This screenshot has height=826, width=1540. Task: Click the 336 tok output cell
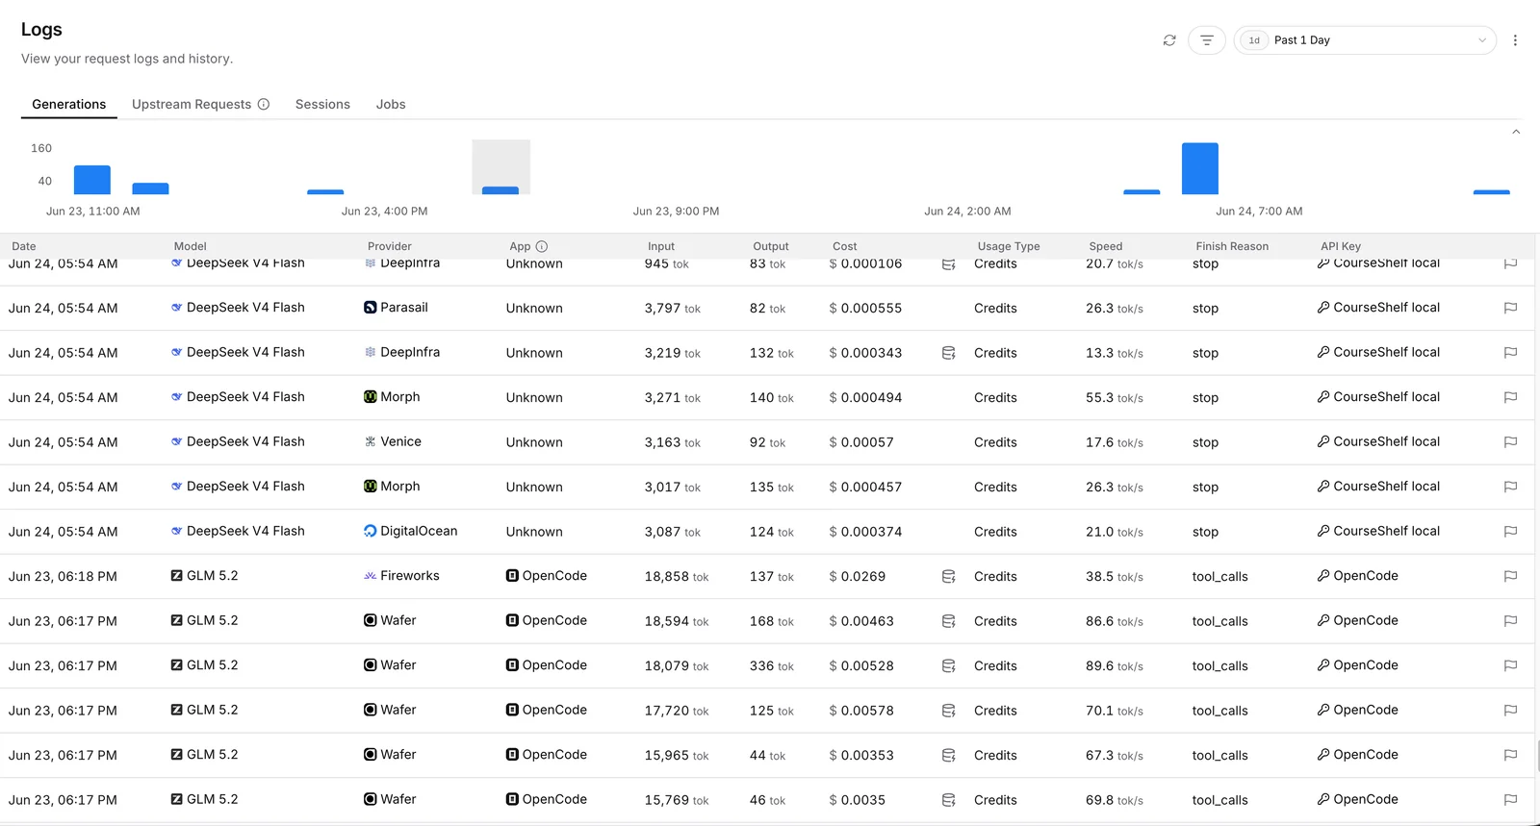point(772,665)
